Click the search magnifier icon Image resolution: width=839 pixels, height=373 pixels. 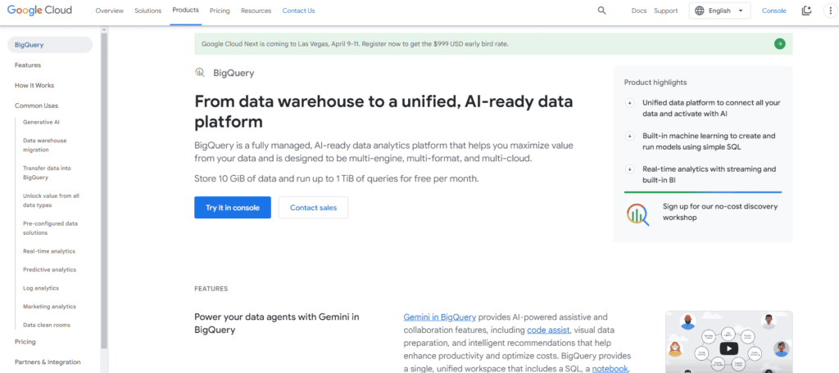click(601, 11)
